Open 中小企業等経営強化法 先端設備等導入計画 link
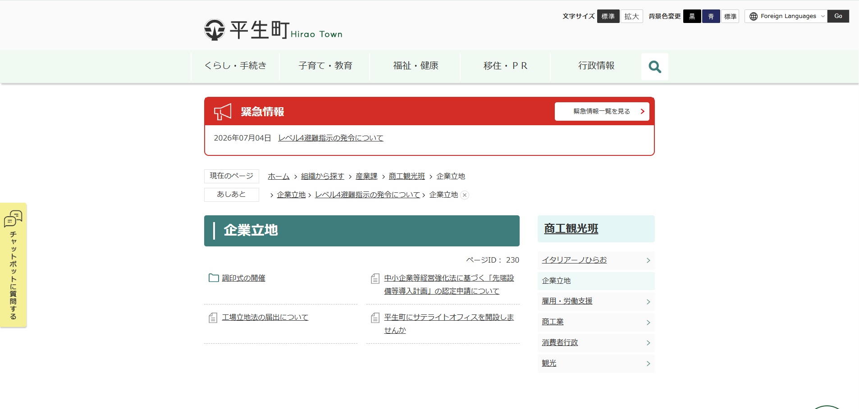The image size is (859, 409). (449, 285)
